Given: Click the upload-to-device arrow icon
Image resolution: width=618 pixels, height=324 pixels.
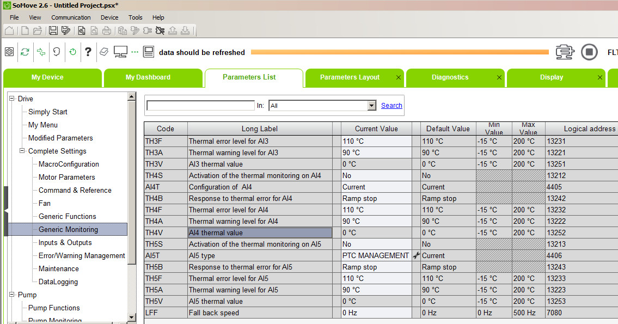Looking at the screenshot, I should pyautogui.click(x=173, y=30).
